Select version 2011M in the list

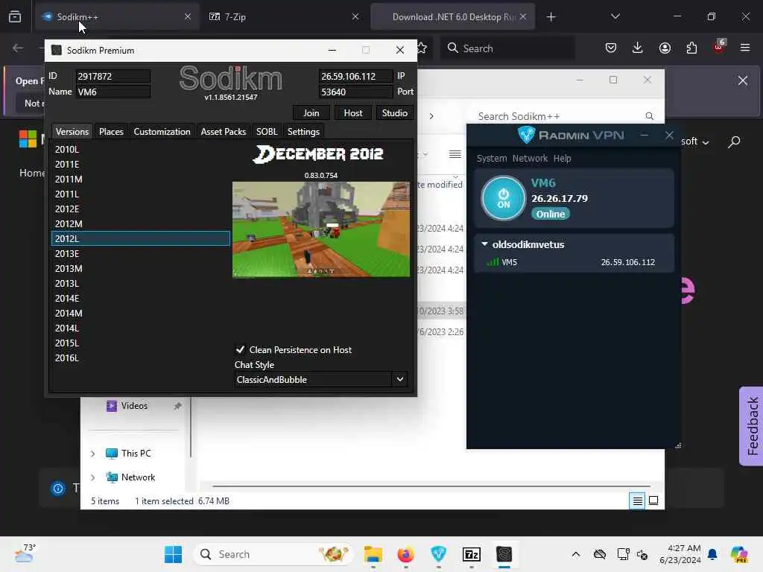coord(140,179)
